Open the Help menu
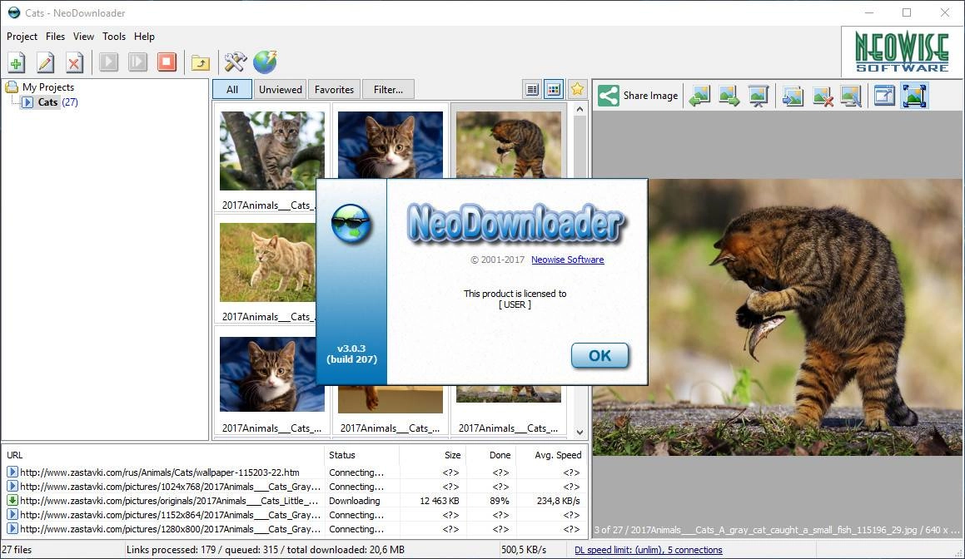This screenshot has width=965, height=559. click(x=144, y=37)
